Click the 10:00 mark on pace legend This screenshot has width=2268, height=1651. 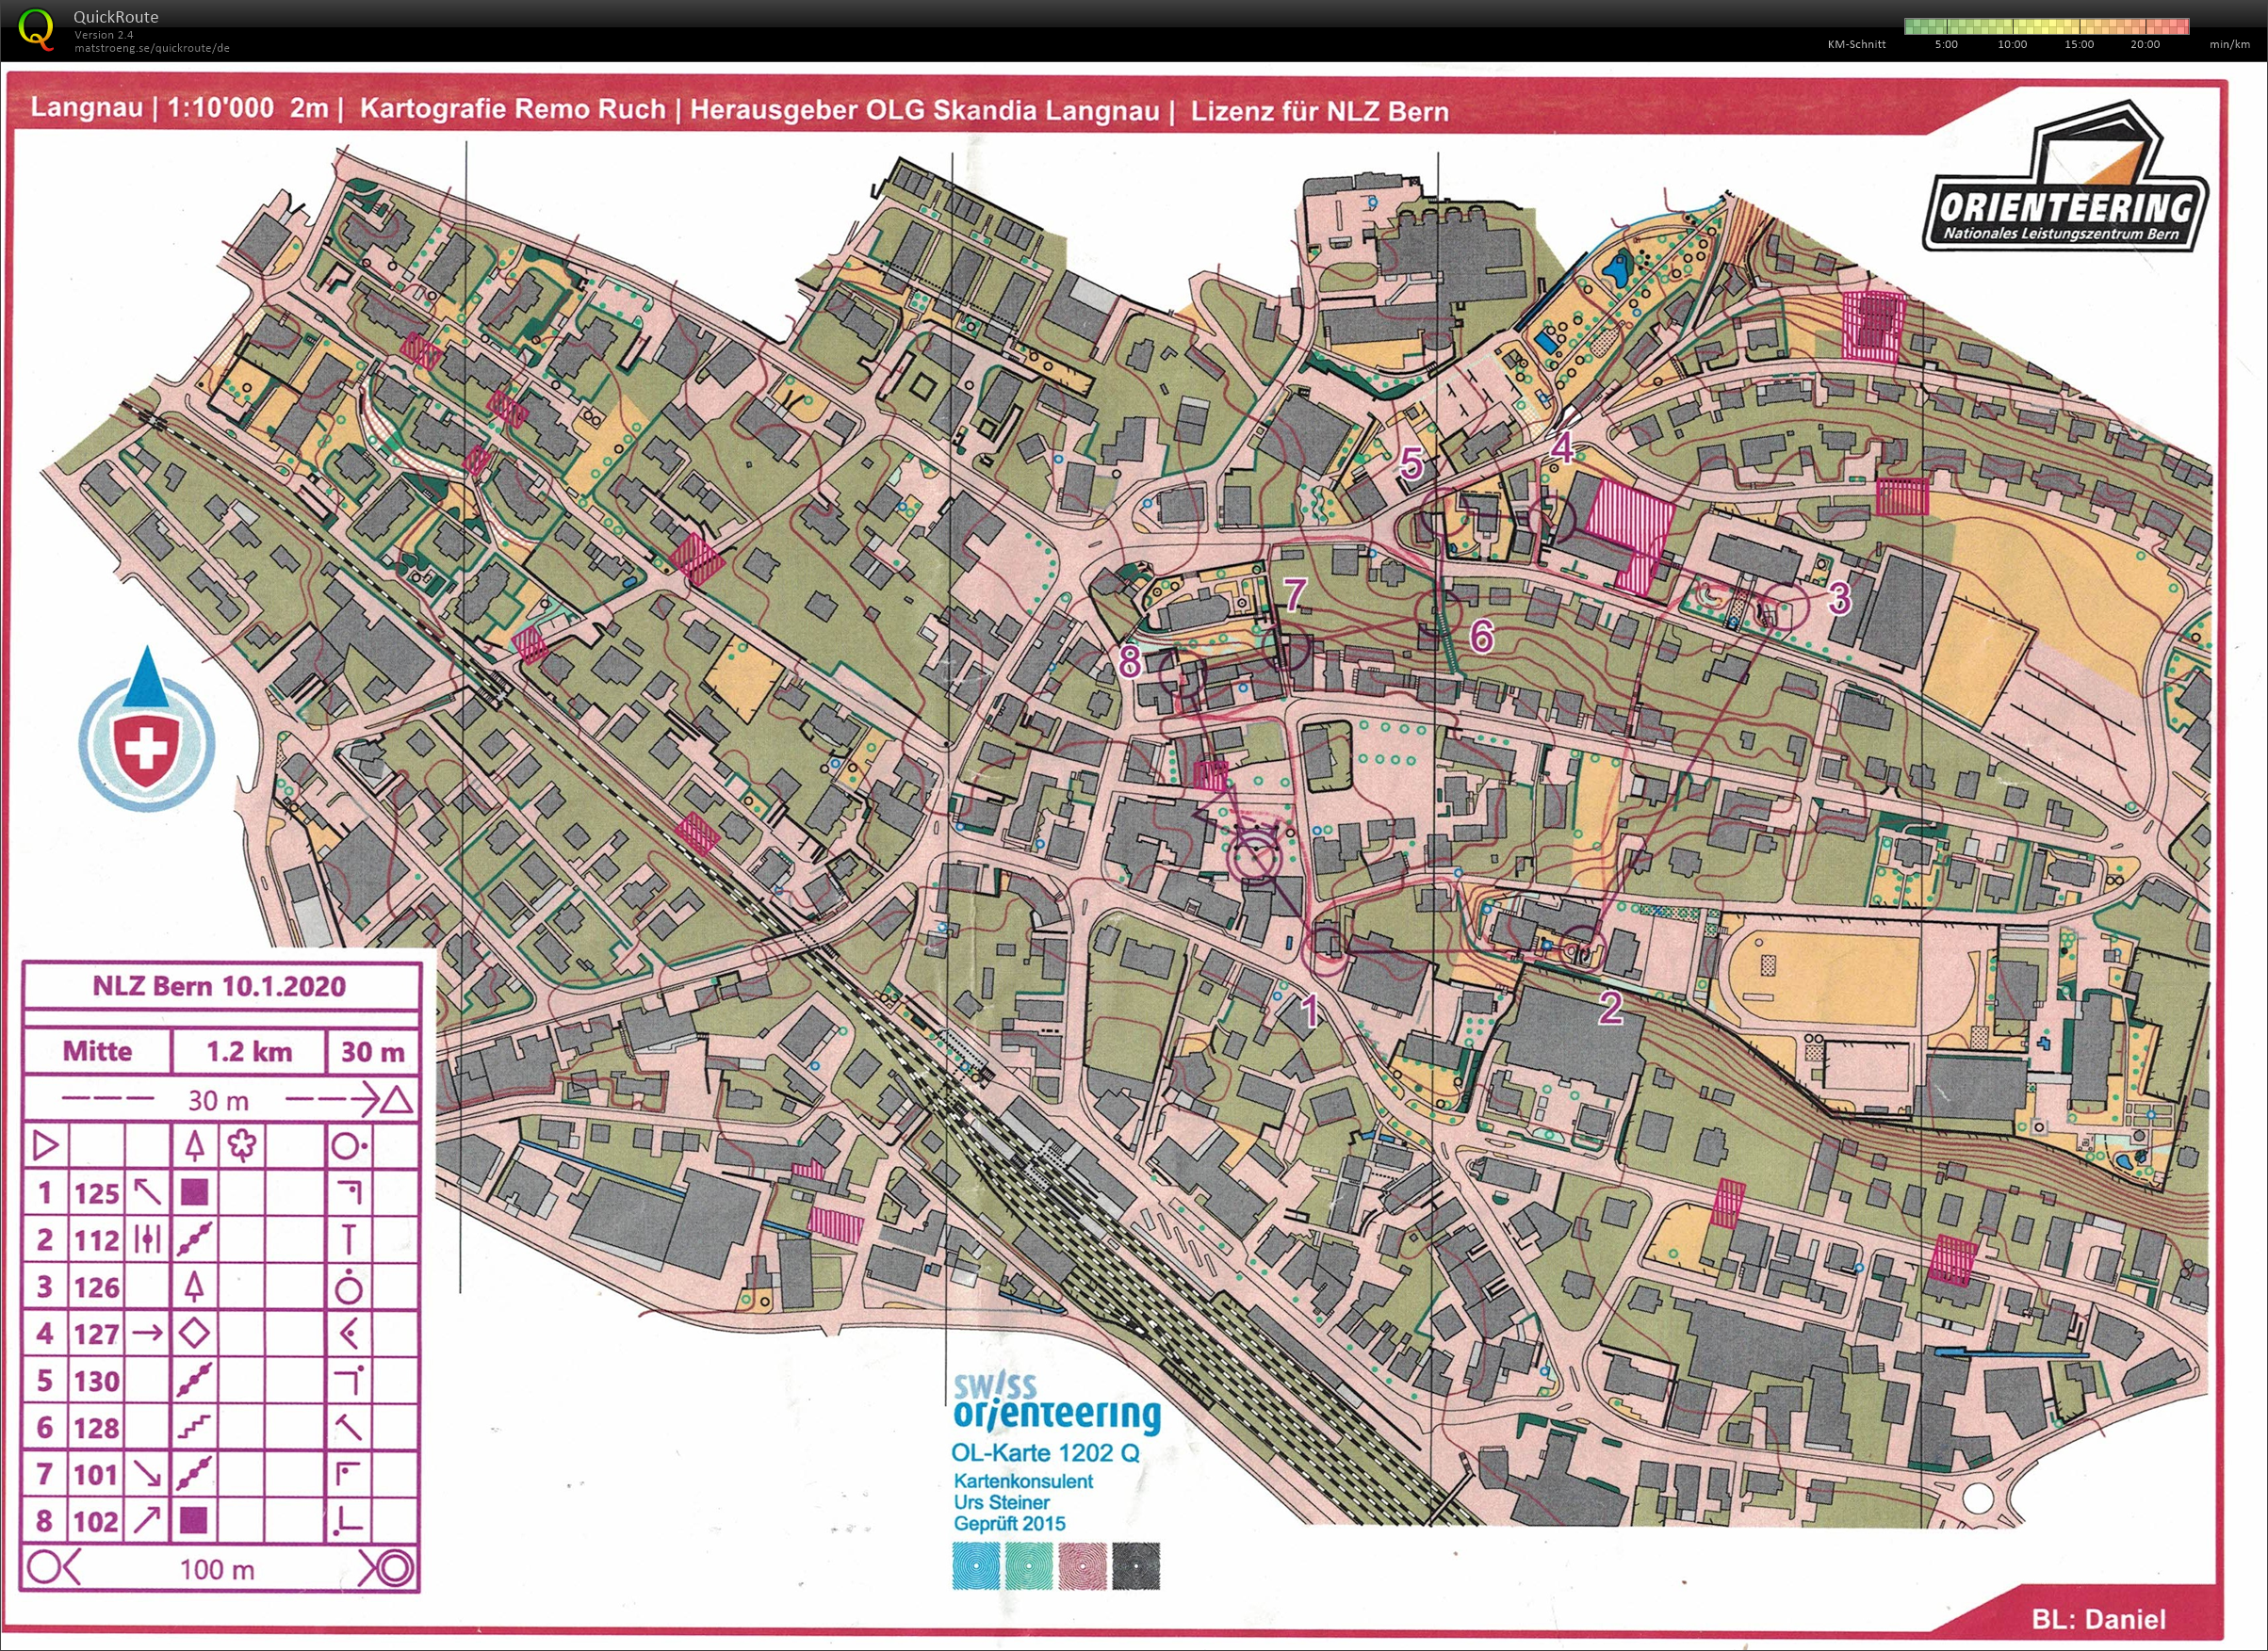tap(2012, 44)
